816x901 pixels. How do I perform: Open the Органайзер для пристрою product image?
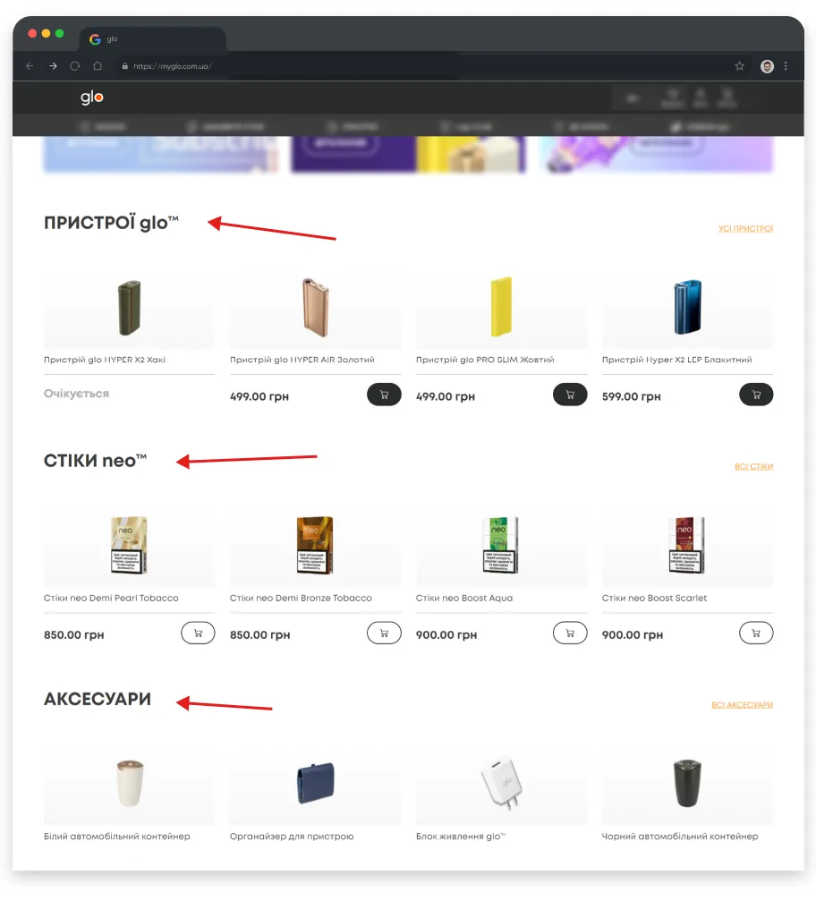[x=316, y=784]
